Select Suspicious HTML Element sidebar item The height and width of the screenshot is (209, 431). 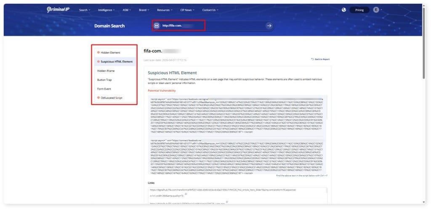click(x=115, y=61)
